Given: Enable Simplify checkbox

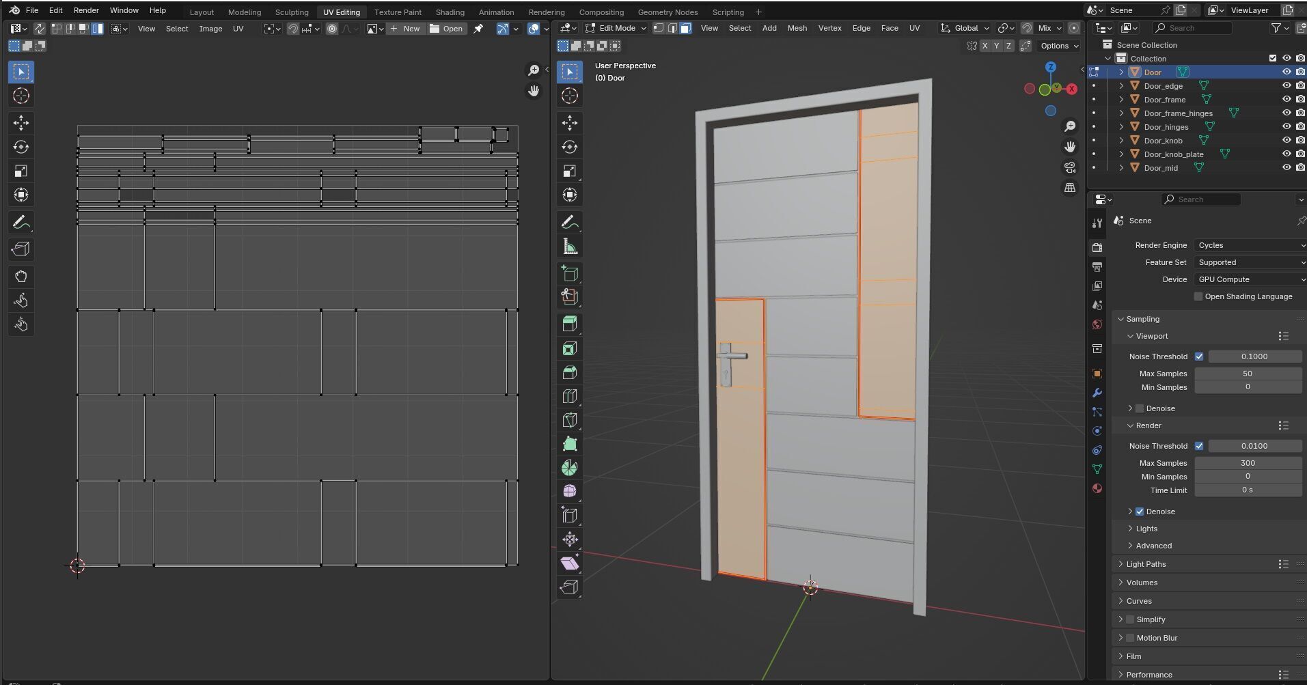Looking at the screenshot, I should (x=1130, y=619).
